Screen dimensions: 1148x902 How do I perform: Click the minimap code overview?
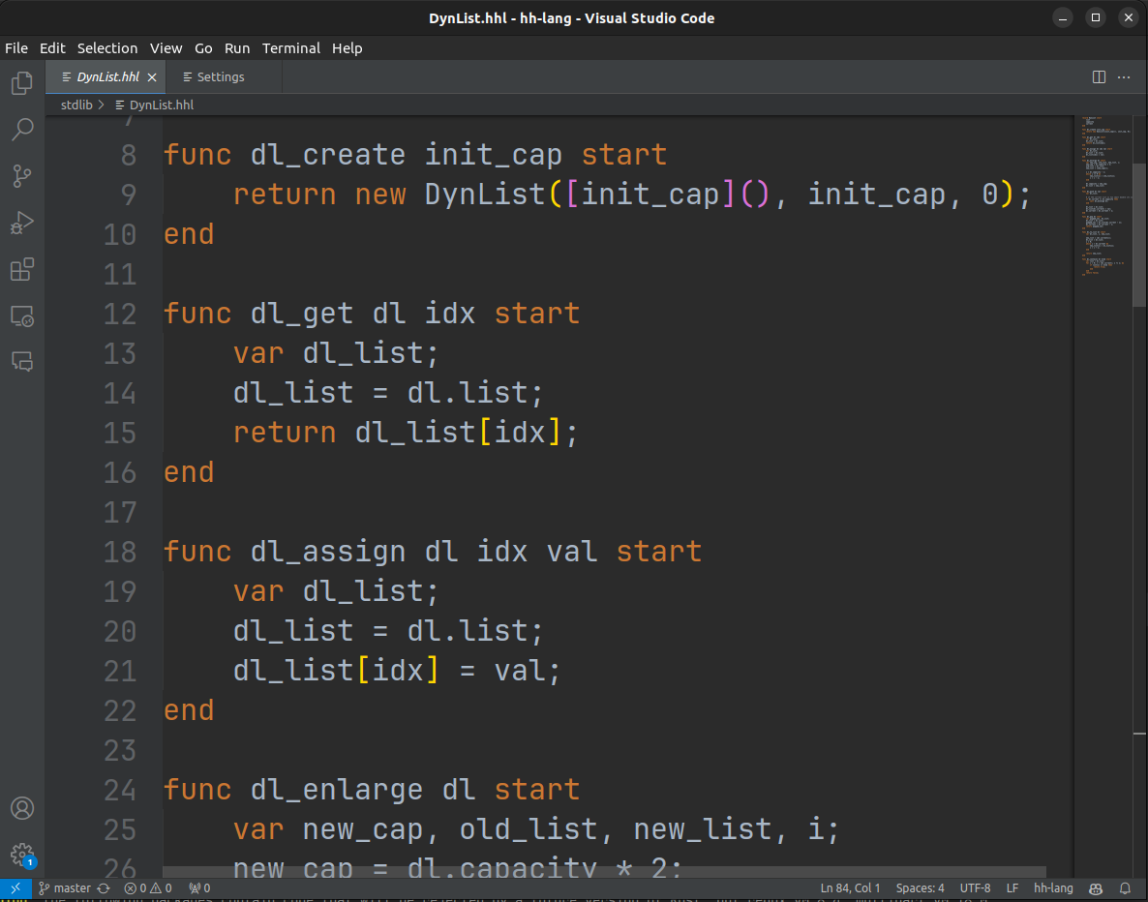(1103, 195)
